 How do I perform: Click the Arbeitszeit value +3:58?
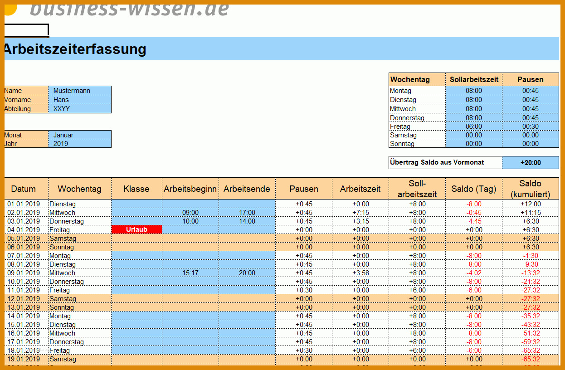tap(360, 273)
